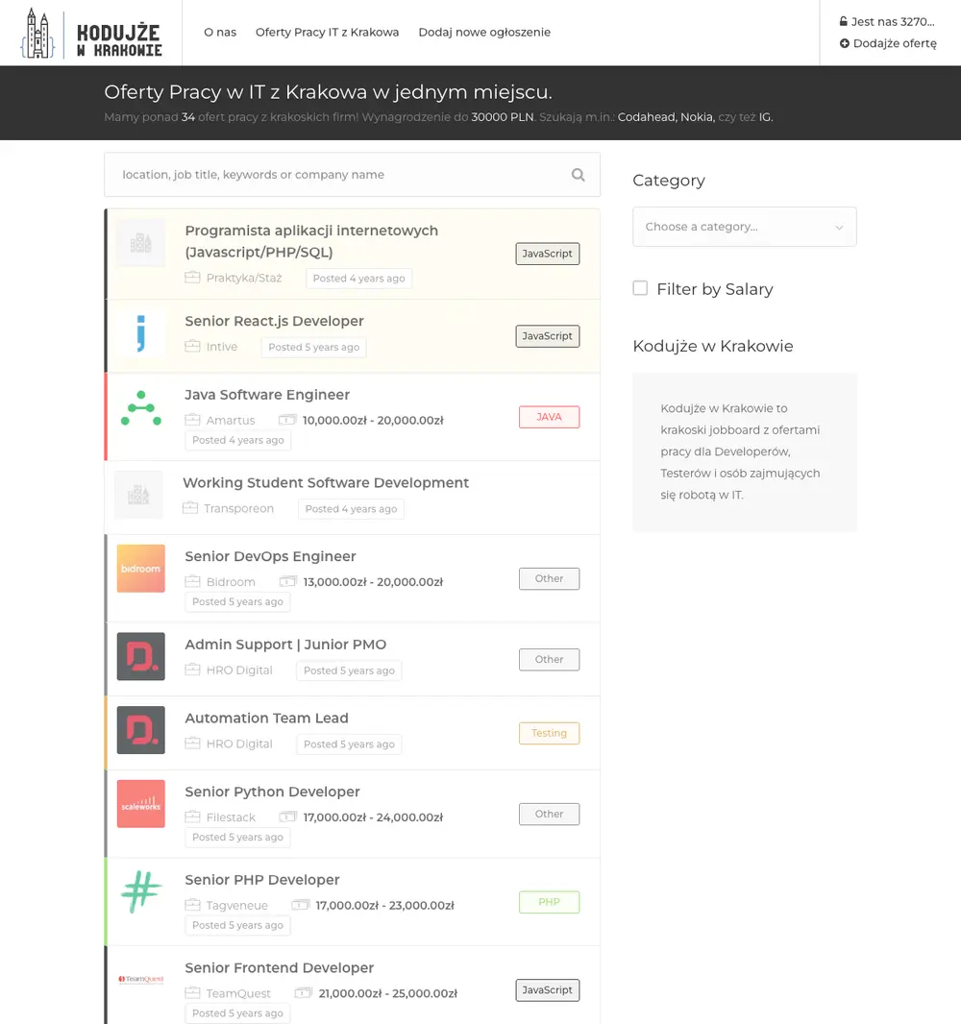
Task: Click the lock icon beside Jest nas 3270
Action: (x=844, y=21)
